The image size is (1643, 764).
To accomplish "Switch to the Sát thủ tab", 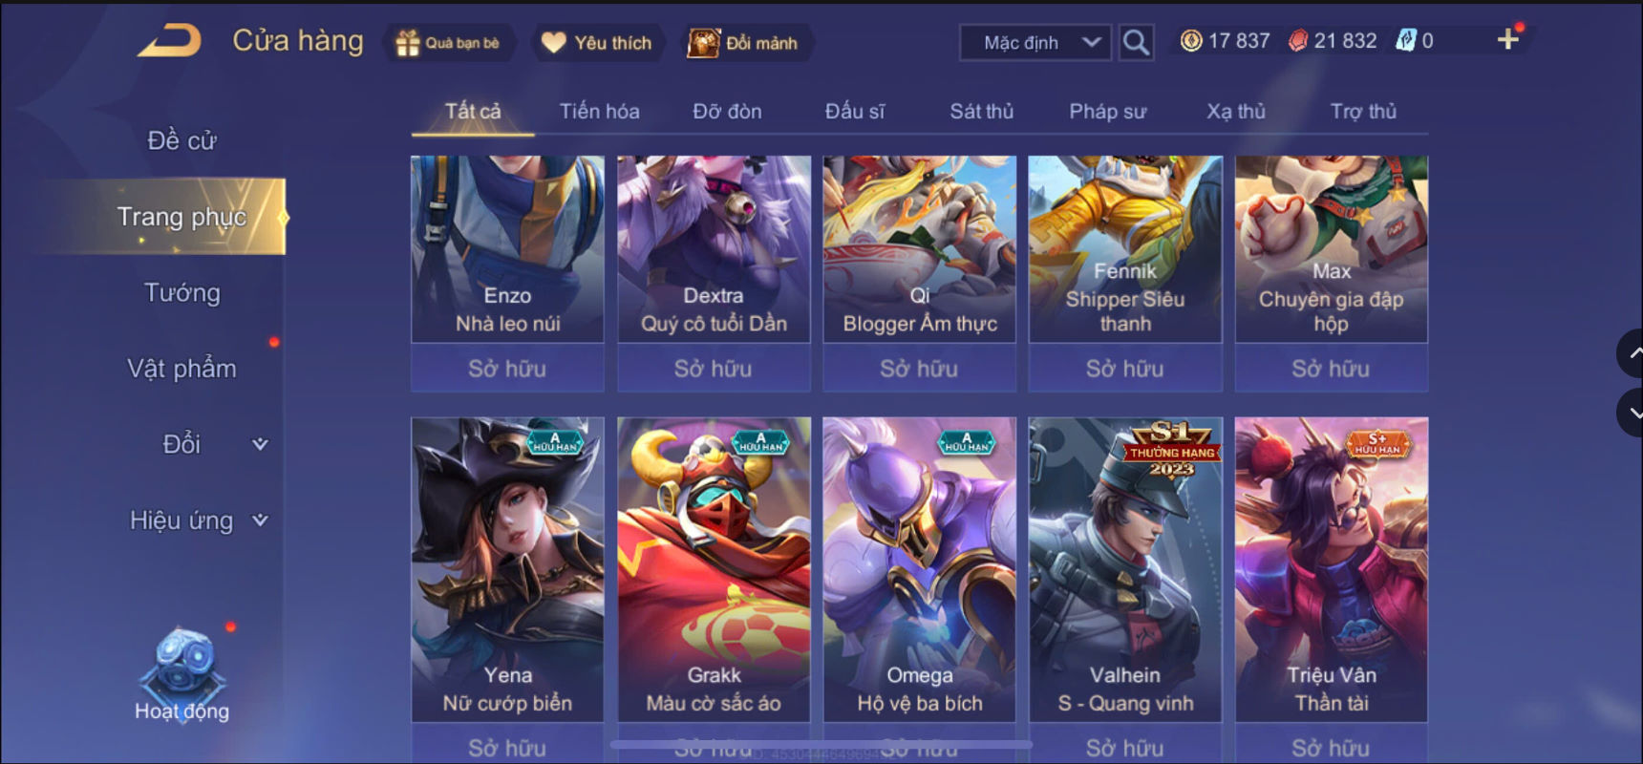I will click(x=981, y=112).
